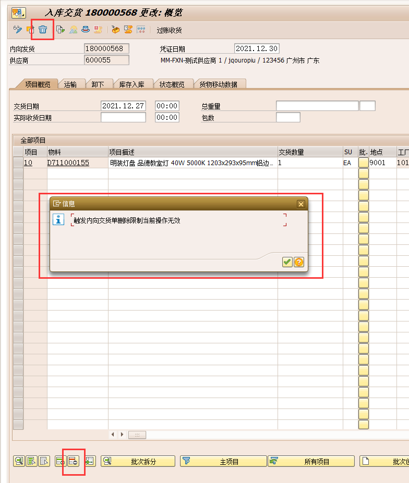Click the blue info icon in the dialog
Image resolution: width=409 pixels, height=483 pixels.
58,220
